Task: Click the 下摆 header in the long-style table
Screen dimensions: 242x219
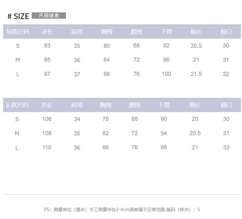Action: click(164, 105)
